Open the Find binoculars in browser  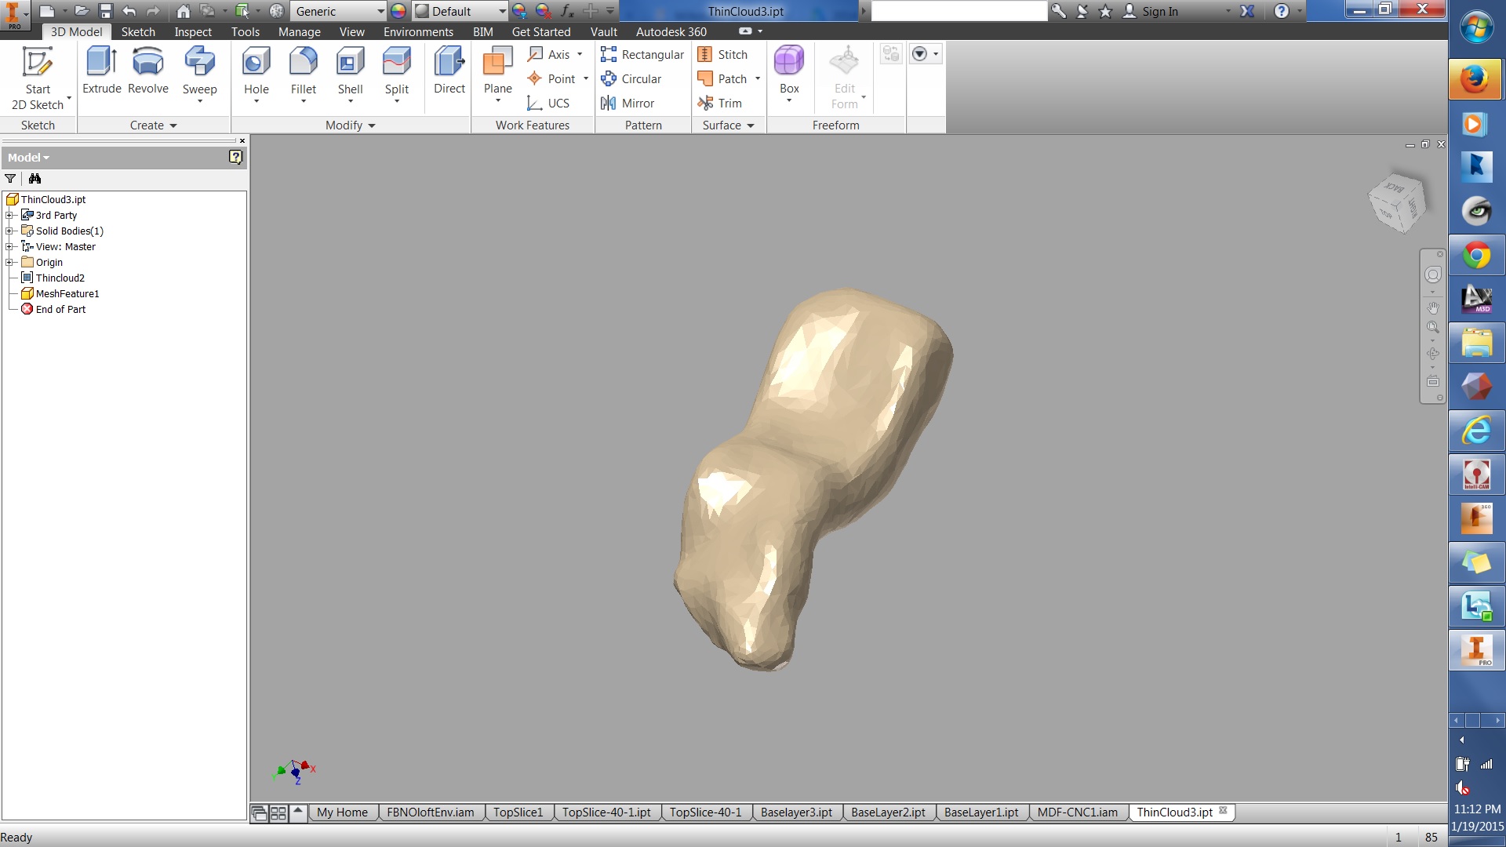point(35,179)
